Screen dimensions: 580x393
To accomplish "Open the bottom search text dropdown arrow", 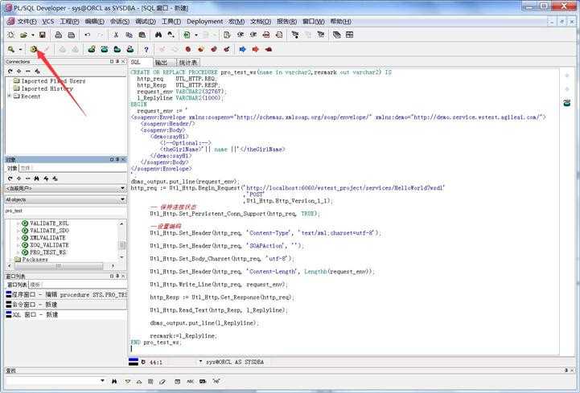I will (x=102, y=381).
